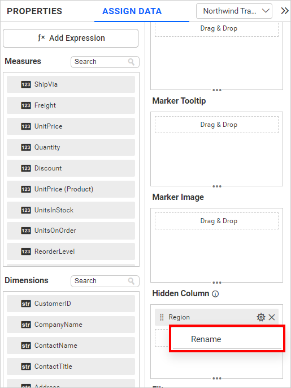This screenshot has width=291, height=388.
Task: Open the Northwind Traders data source dropdown
Action: 234,11
